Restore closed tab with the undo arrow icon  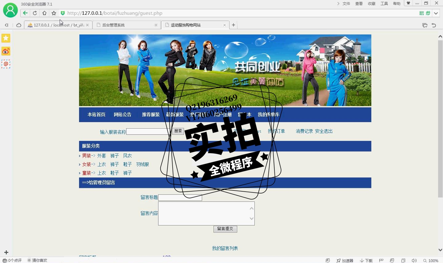[434, 25]
